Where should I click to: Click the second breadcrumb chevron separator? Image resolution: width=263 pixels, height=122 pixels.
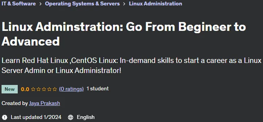point(124,4)
